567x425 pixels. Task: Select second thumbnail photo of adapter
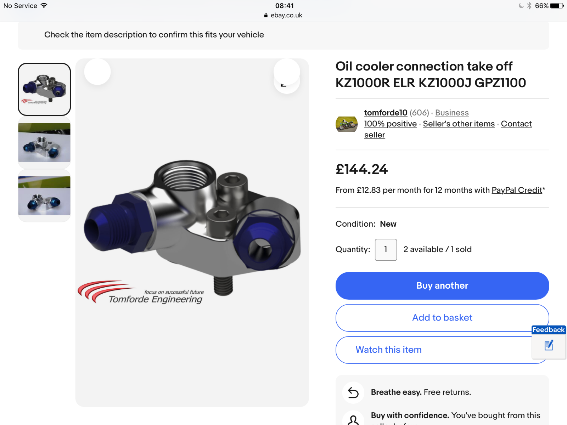point(44,142)
